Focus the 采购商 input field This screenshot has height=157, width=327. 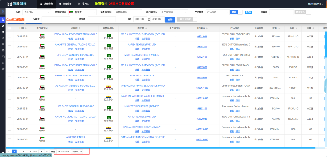(56, 19)
